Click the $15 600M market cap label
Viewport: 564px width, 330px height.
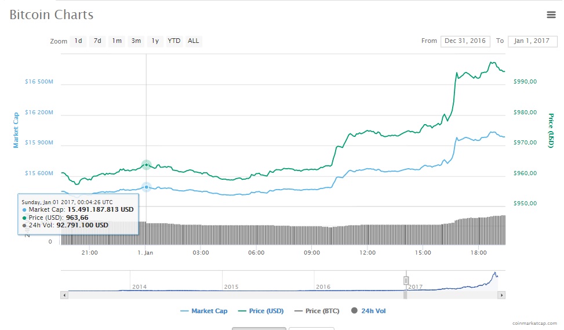(x=39, y=173)
